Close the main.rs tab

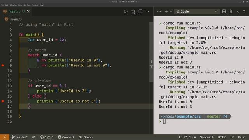click(28, 11)
